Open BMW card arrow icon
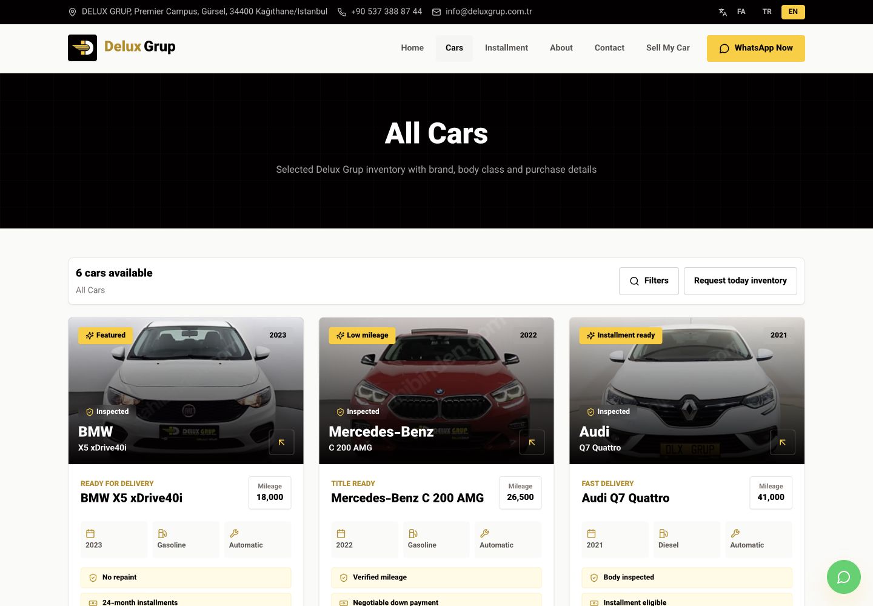Screen dimensions: 873x606 (x=281, y=442)
